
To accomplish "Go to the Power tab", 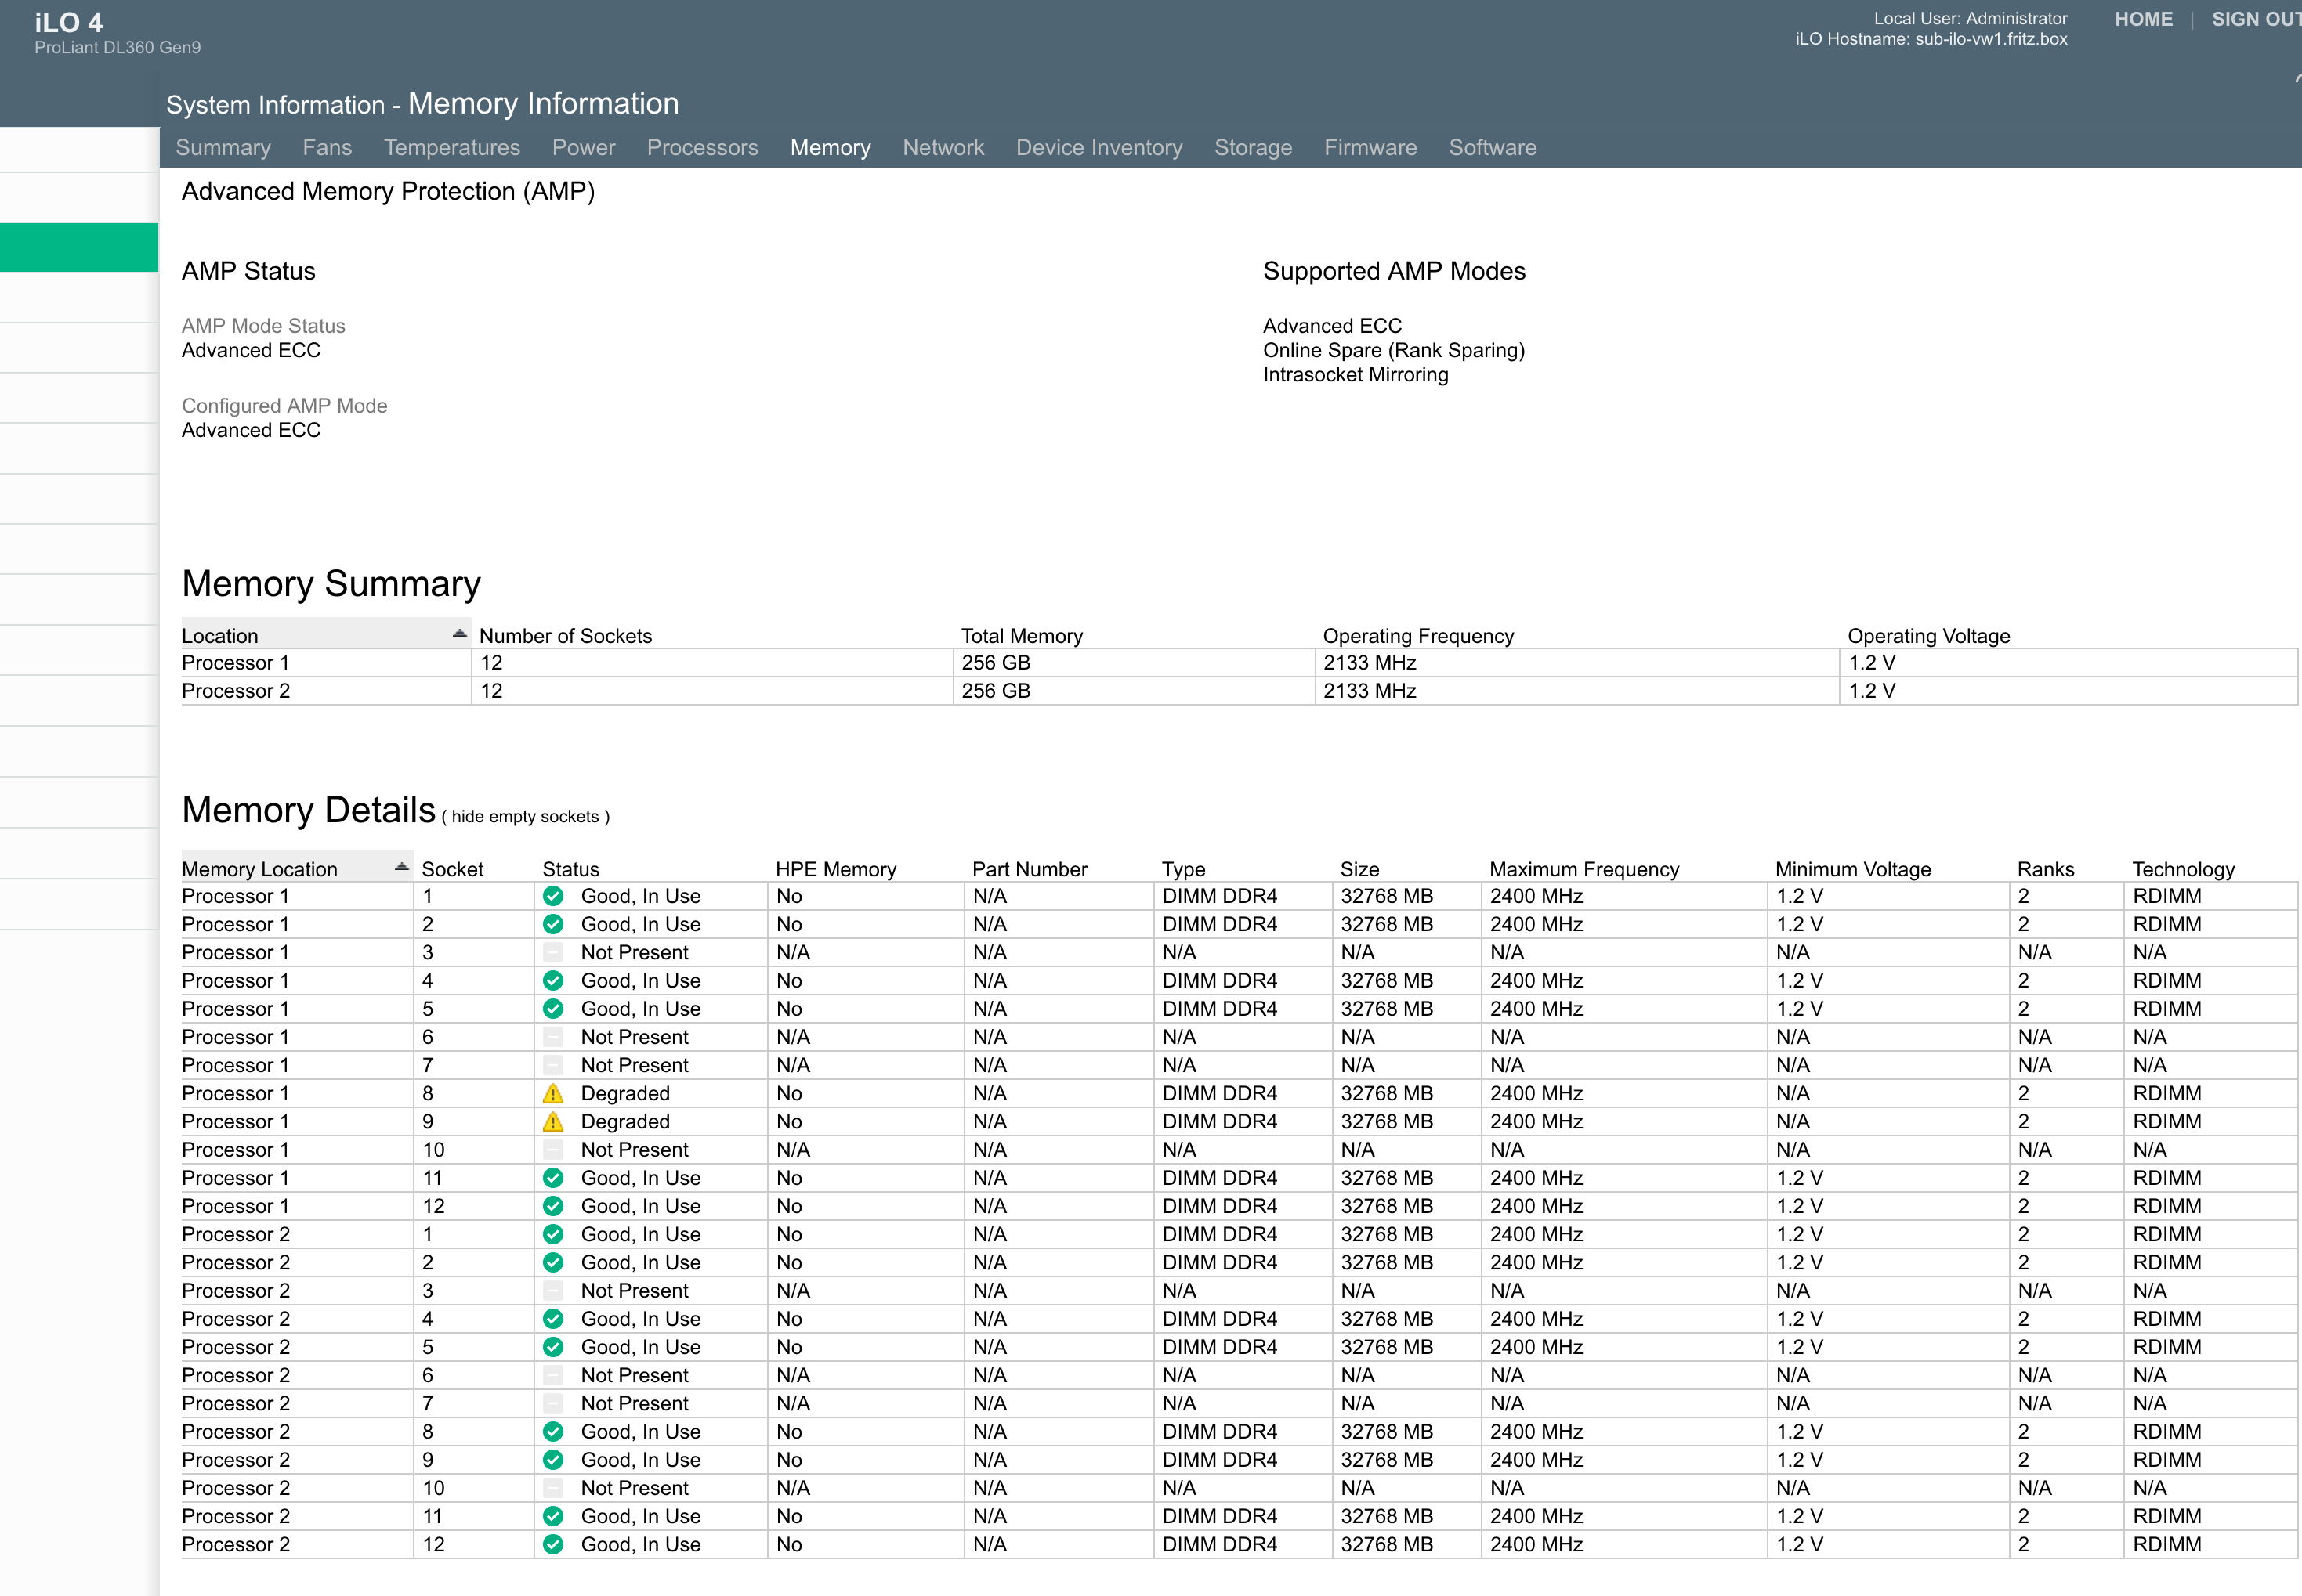I will (583, 148).
